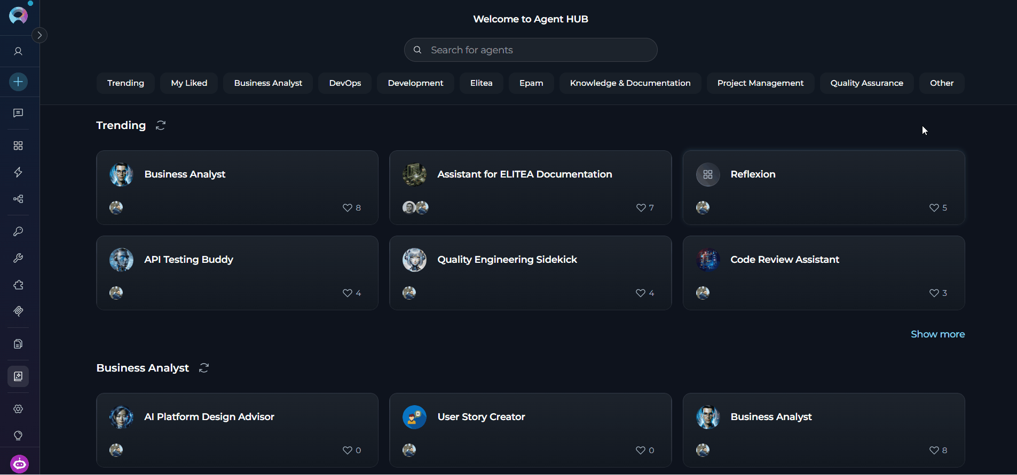The image size is (1017, 475).
Task: Click the purple robot avatar icon
Action: click(x=19, y=464)
